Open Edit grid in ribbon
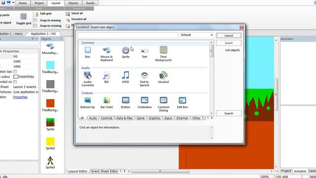Viewport: 316px width, 178px height. point(43,14)
